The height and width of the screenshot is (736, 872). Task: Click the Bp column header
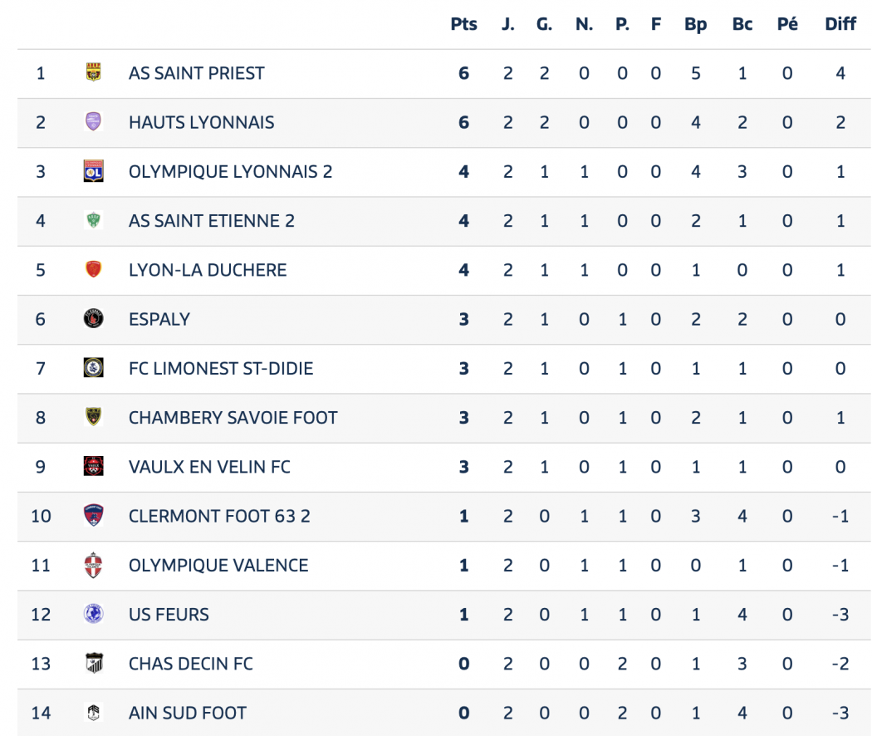click(x=695, y=24)
